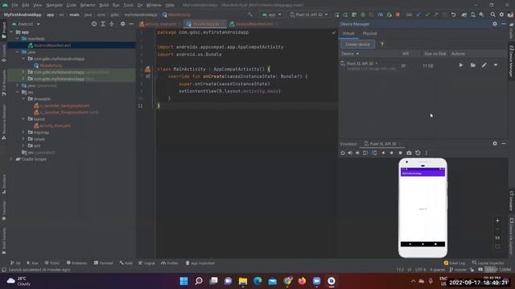Open the Profiler tool window
The image size is (515, 289).
tap(170, 263)
